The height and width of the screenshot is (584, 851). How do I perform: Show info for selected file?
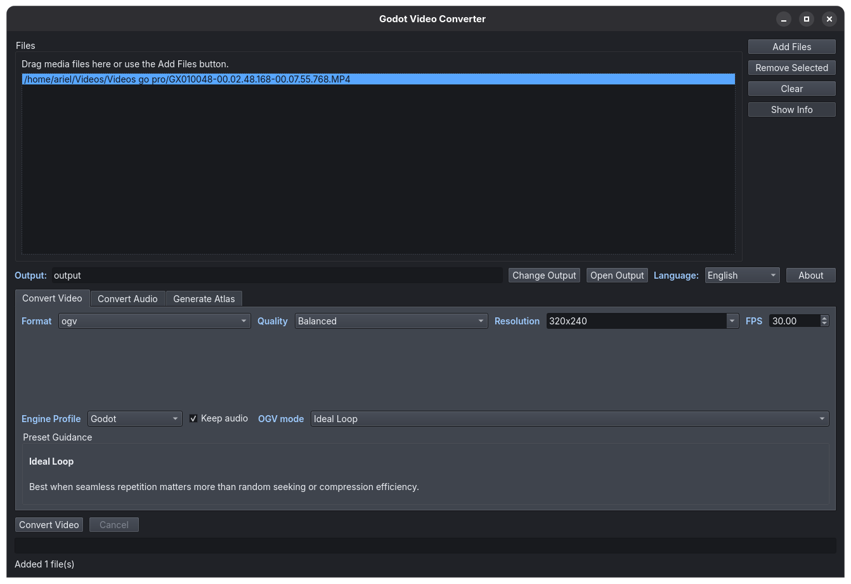coord(791,110)
